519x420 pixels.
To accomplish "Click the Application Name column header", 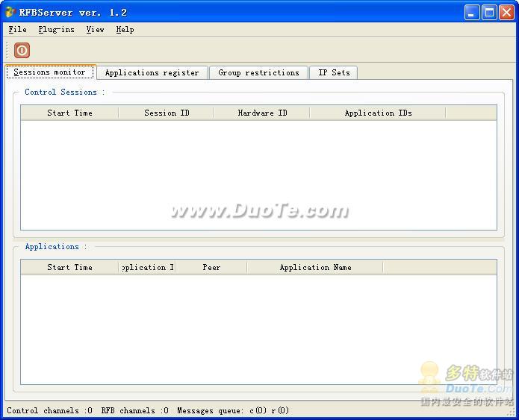I will pyautogui.click(x=315, y=267).
